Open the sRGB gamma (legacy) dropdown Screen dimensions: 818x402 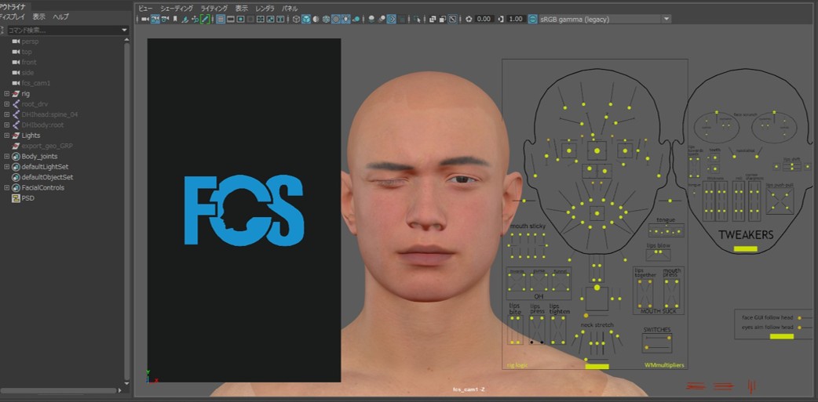666,19
